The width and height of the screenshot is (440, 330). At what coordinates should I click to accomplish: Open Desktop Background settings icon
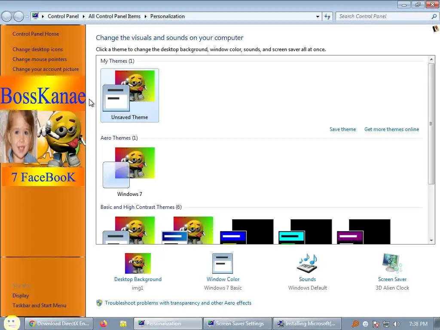[x=138, y=263]
